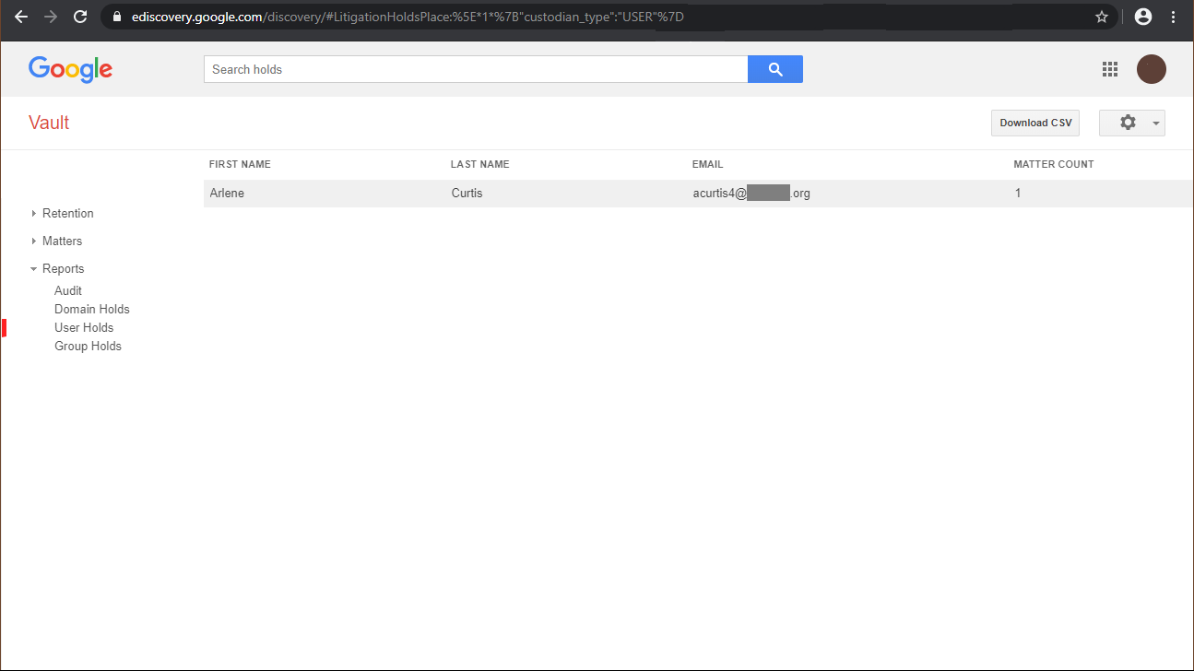Open the Audit report
Image resolution: width=1194 pixels, height=671 pixels.
coord(68,290)
